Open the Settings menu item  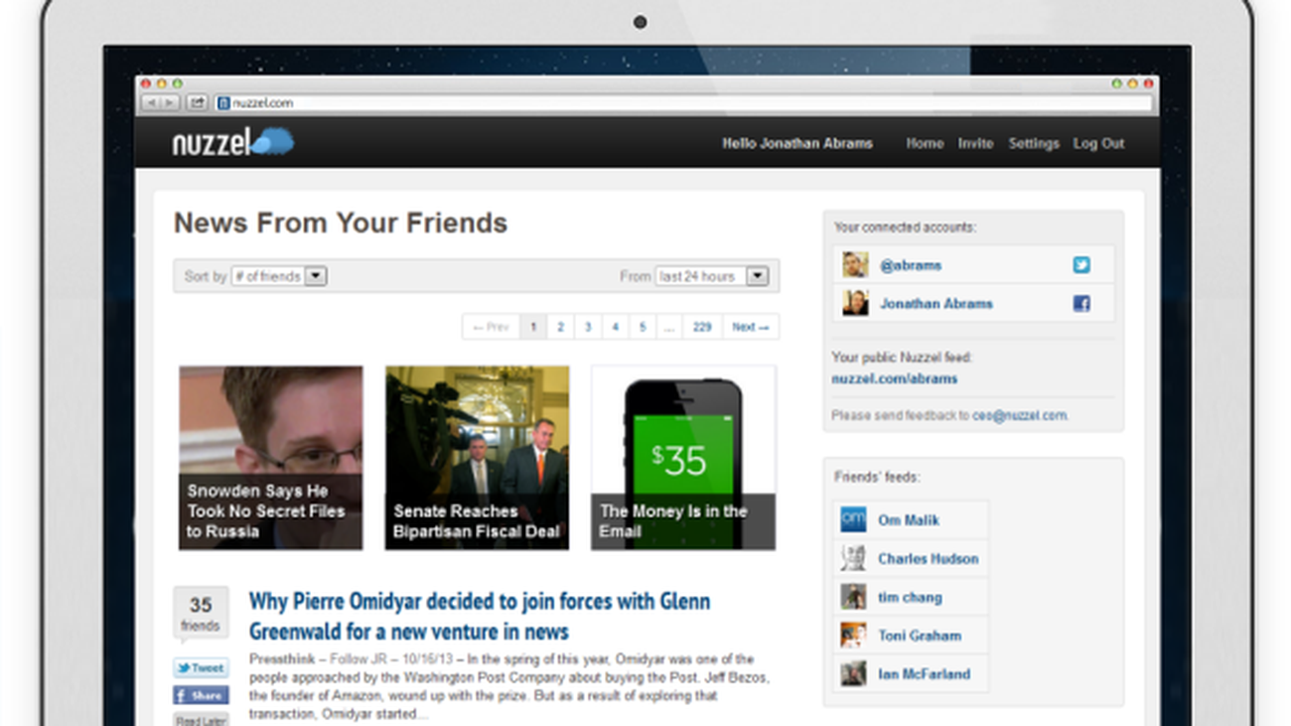click(x=1033, y=143)
